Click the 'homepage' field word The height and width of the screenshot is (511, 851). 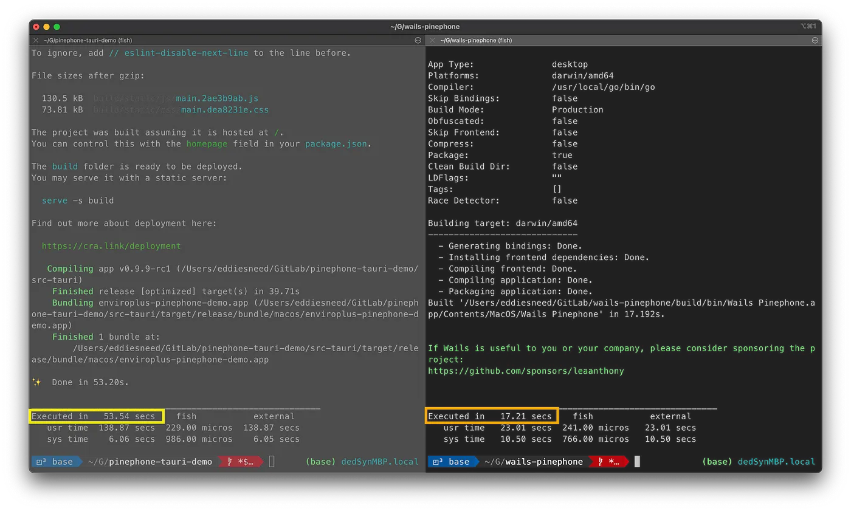[207, 144]
